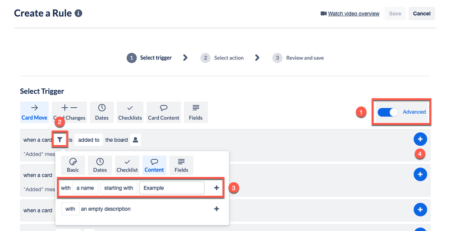The height and width of the screenshot is (231, 450).
Task: Change the 'added to' trigger option
Action: (89, 140)
